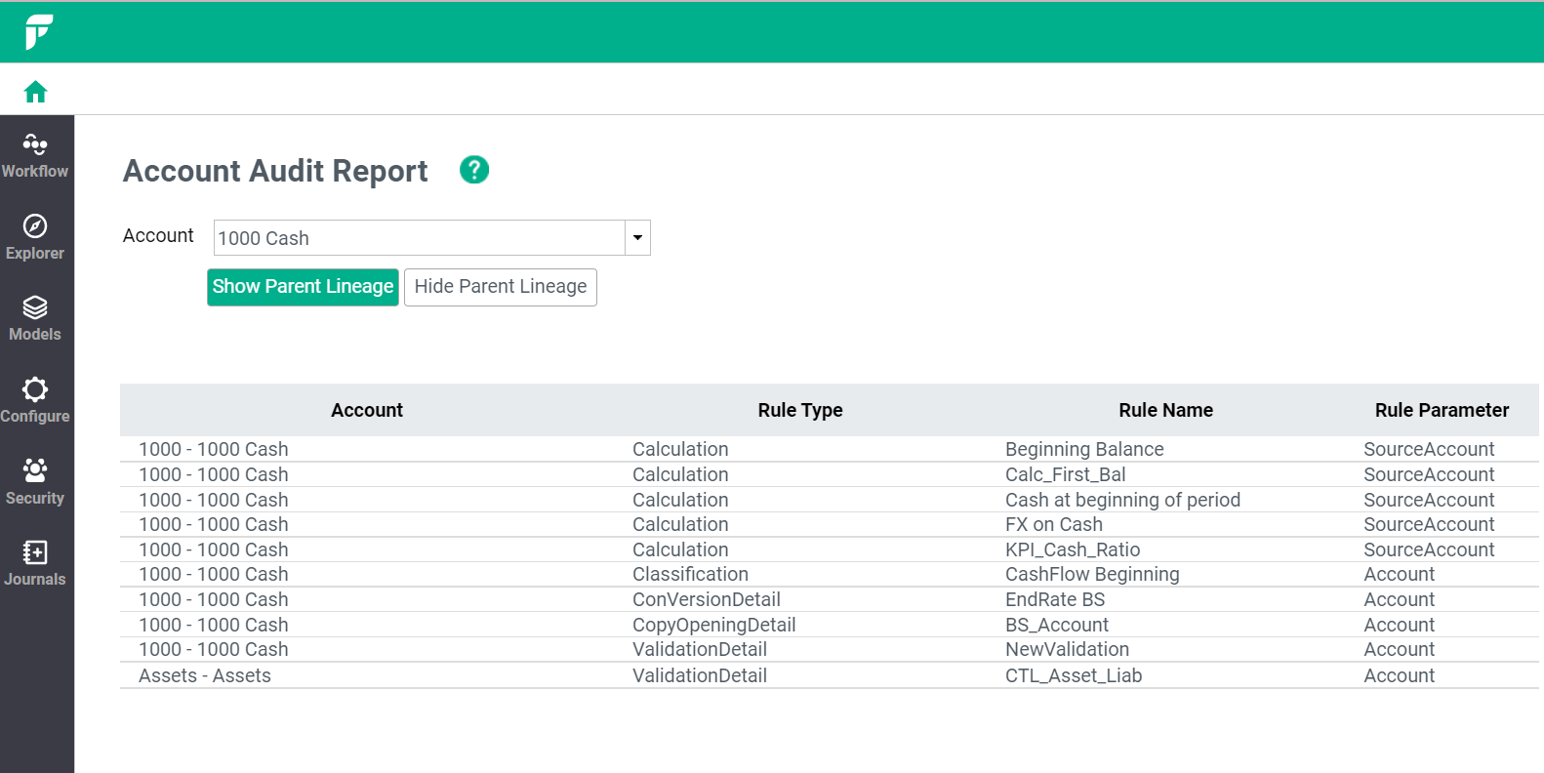Click Account parameter in CashFlow Beginning row
The width and height of the screenshot is (1544, 773).
1399,574
